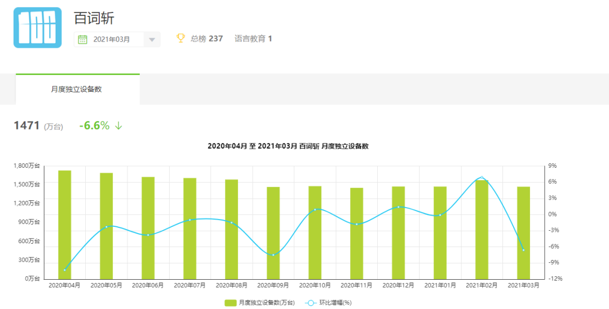
Task: Click the 2021年02月 x-axis label
Action: 482,285
